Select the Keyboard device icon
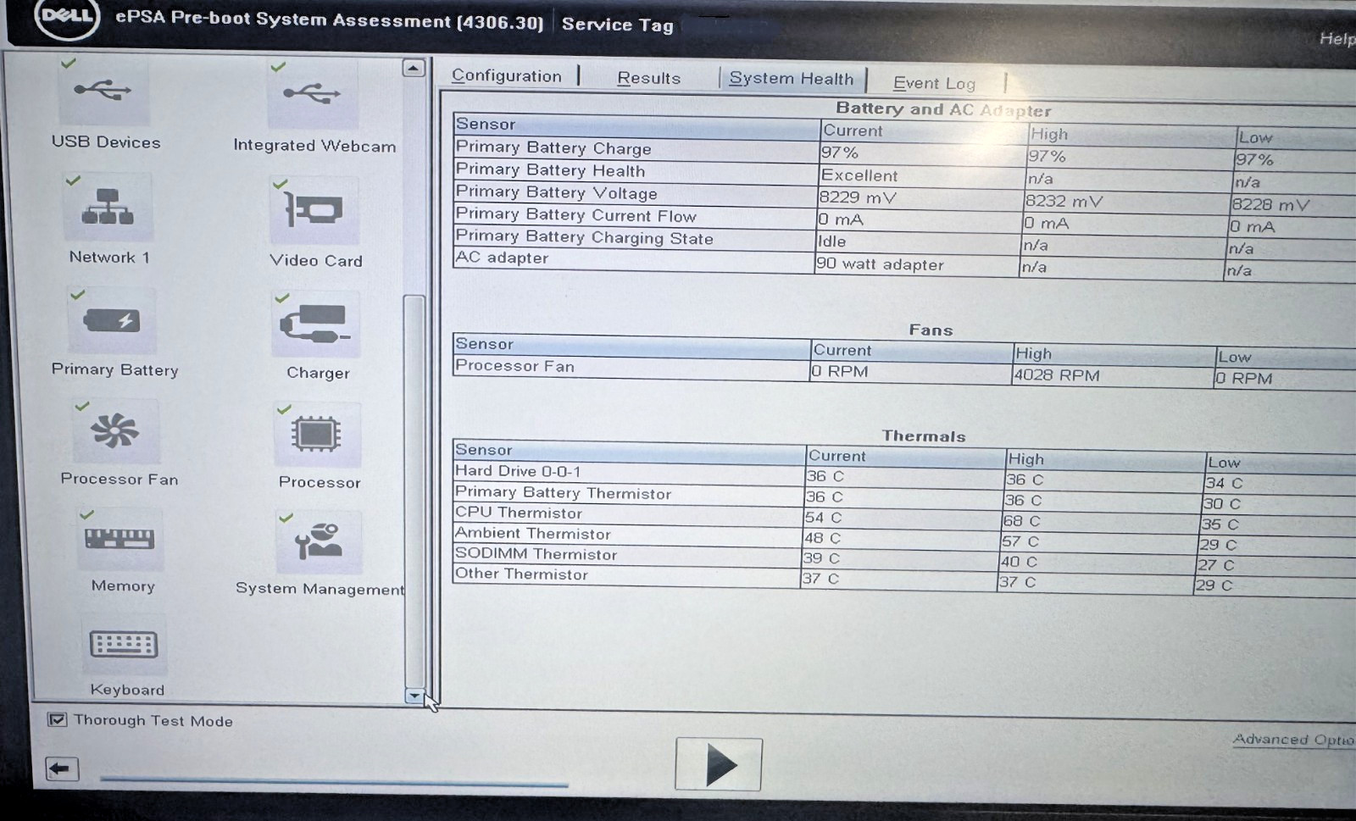 coord(124,645)
